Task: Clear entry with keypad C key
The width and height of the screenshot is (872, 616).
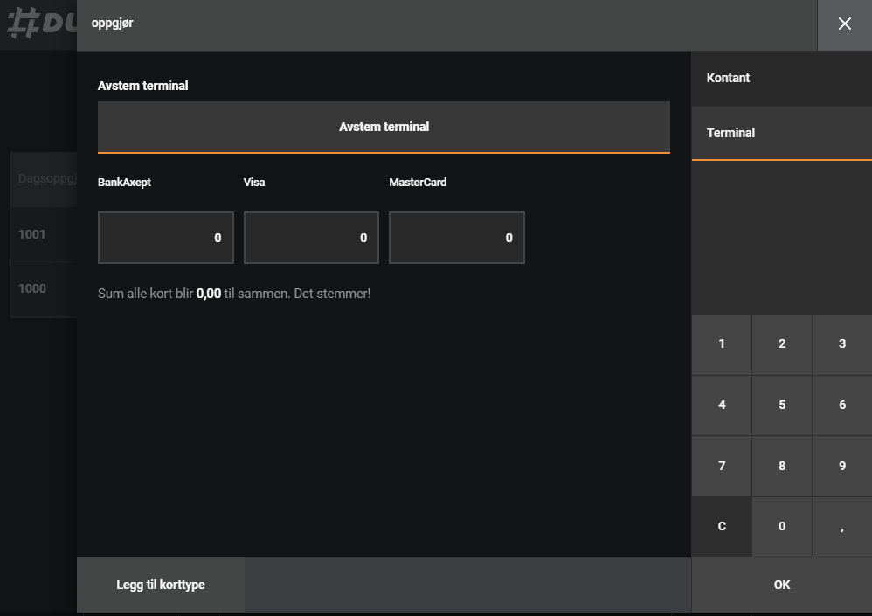Action: tap(722, 527)
